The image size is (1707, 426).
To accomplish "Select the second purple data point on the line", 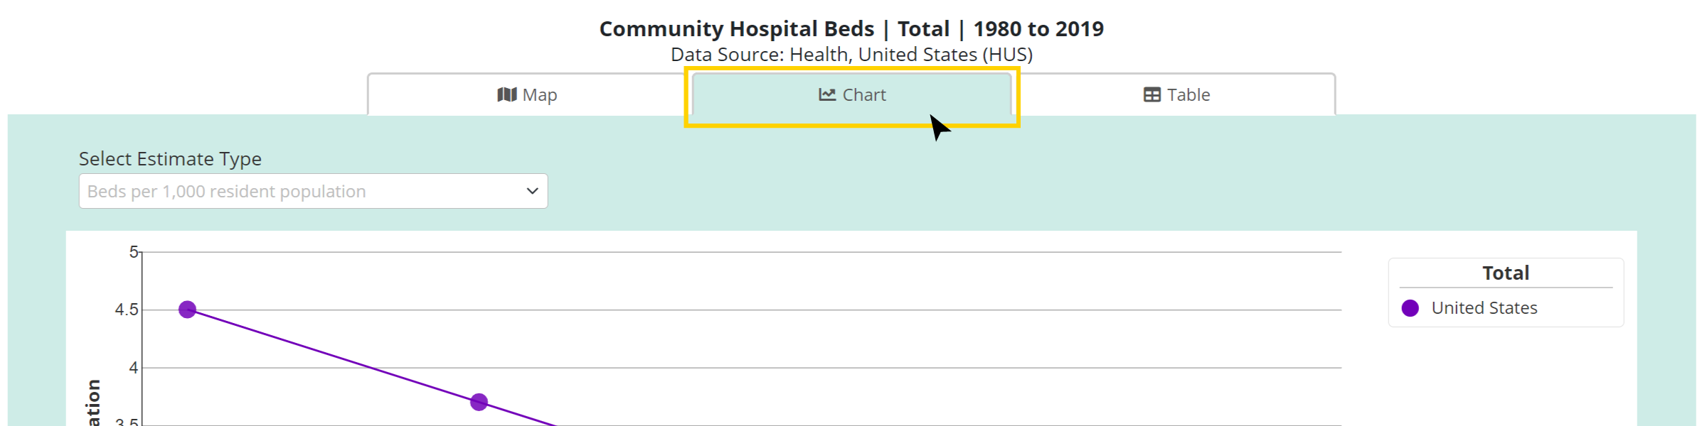I will click(479, 403).
